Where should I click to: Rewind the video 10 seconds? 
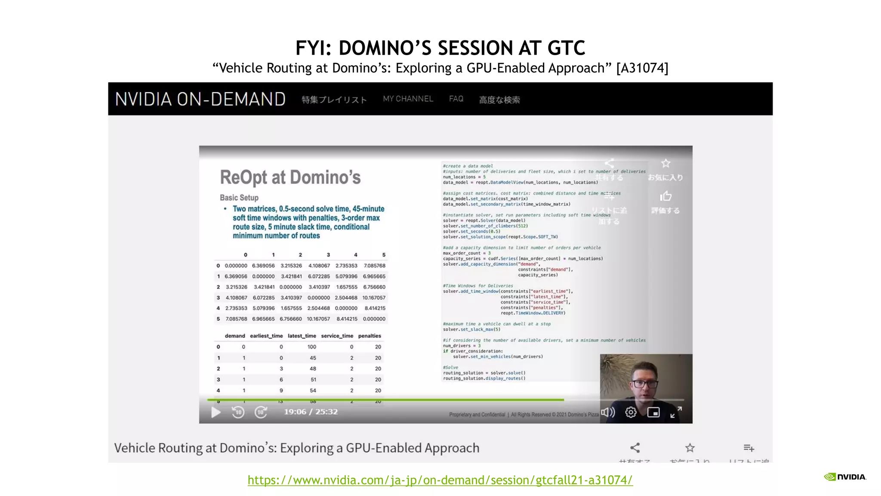pos(238,412)
